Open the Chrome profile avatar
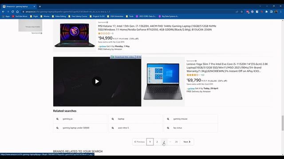Image resolution: width=284 pixels, height=159 pixels. coord(276,12)
